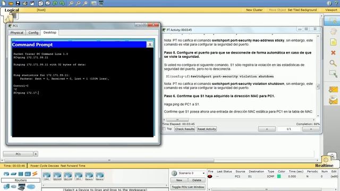Viewport: 340px width, 191px height.
Task: Click the PC1 tab at the workspace bottom
Action: click(18, 154)
